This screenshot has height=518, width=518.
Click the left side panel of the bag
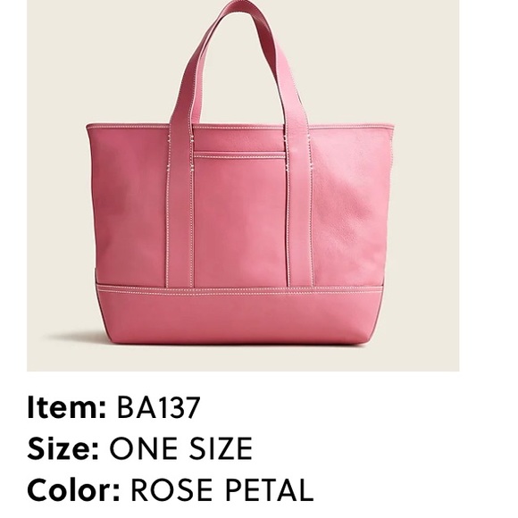pyautogui.click(x=129, y=205)
